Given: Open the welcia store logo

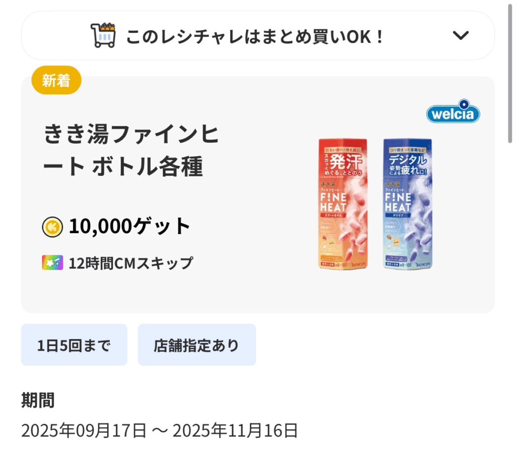Looking at the screenshot, I should (x=453, y=114).
